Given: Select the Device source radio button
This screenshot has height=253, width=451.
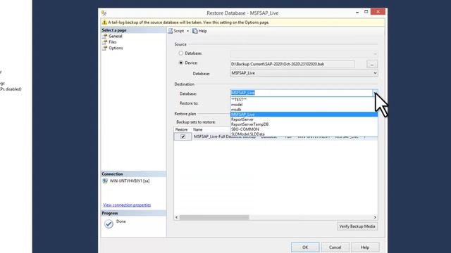Looking at the screenshot, I should 181,63.
